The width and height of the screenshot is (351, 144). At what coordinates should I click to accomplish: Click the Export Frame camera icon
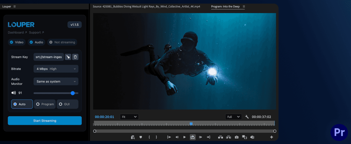pyautogui.click(x=237, y=137)
